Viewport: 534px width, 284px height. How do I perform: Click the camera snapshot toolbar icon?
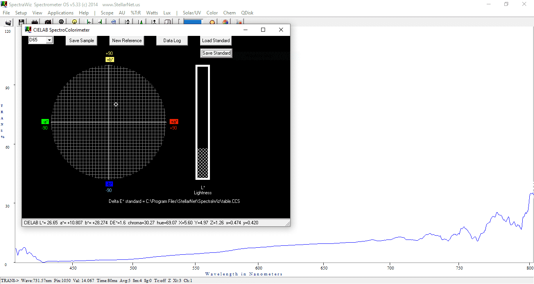point(48,22)
